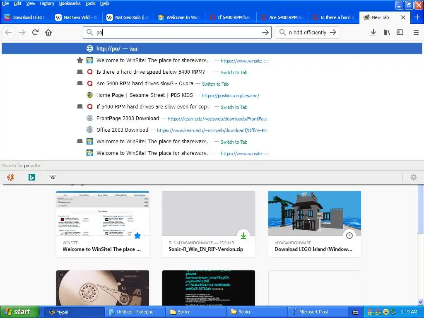The image size is (424, 318).
Task: Switch to the Nat Geo Wild tab
Action: click(77, 17)
